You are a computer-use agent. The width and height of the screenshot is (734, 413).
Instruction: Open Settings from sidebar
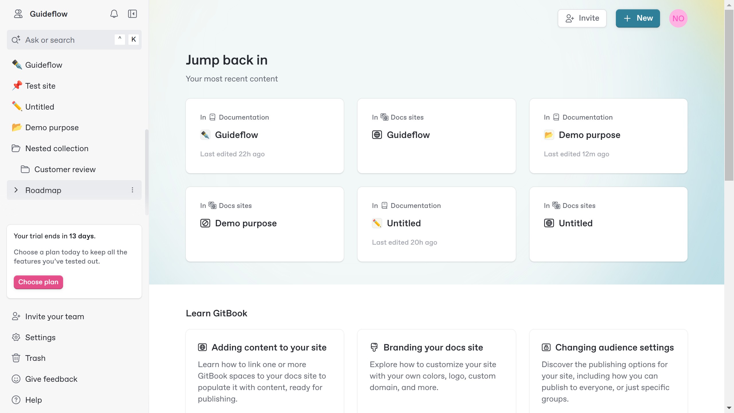(74, 337)
